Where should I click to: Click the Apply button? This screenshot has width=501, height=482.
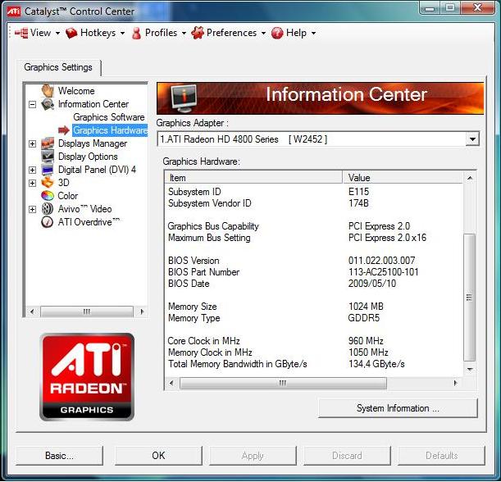253,456
